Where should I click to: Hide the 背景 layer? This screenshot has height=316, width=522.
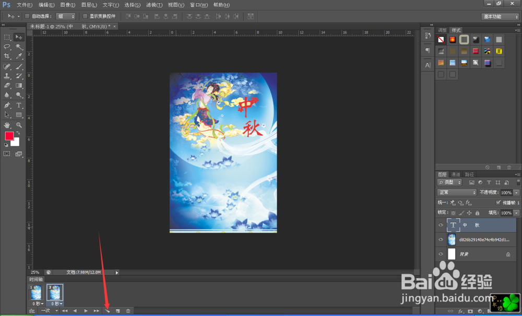(441, 254)
